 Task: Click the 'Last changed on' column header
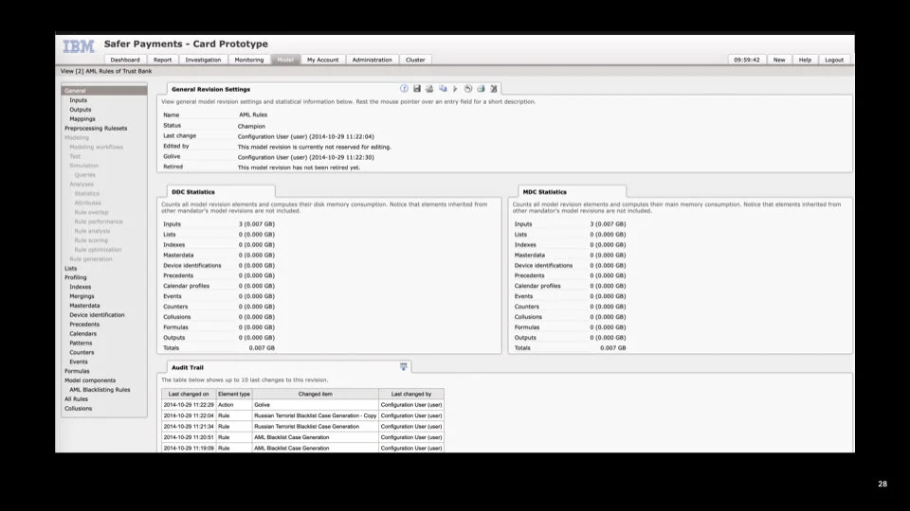tap(189, 394)
